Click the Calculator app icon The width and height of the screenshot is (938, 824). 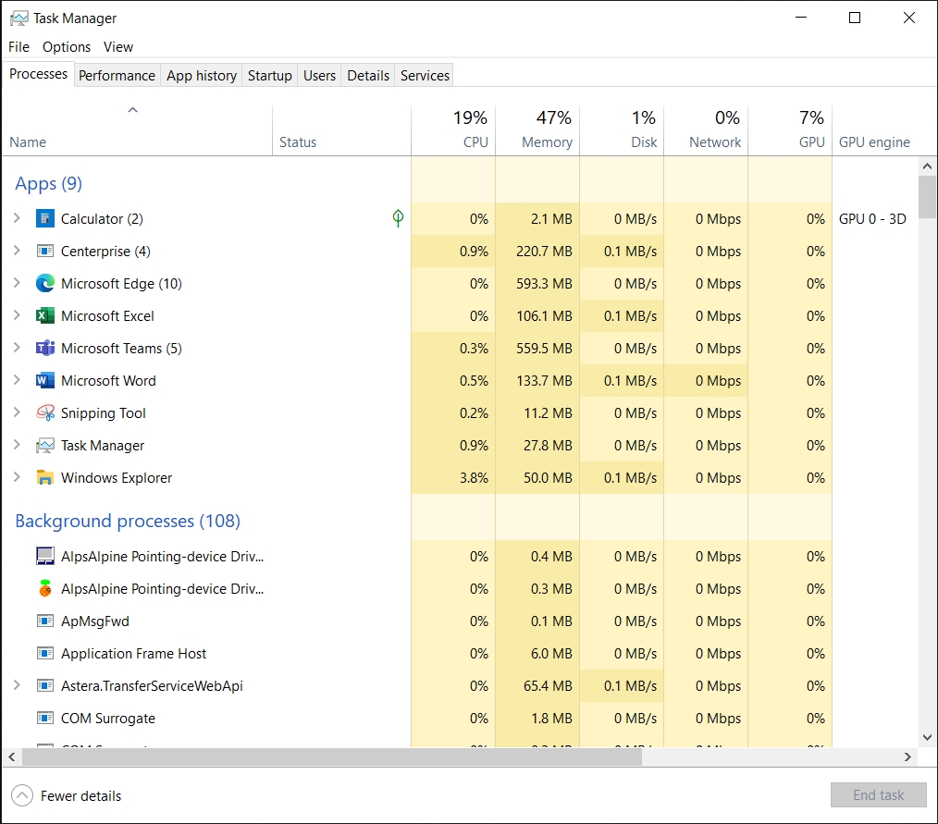pos(45,219)
